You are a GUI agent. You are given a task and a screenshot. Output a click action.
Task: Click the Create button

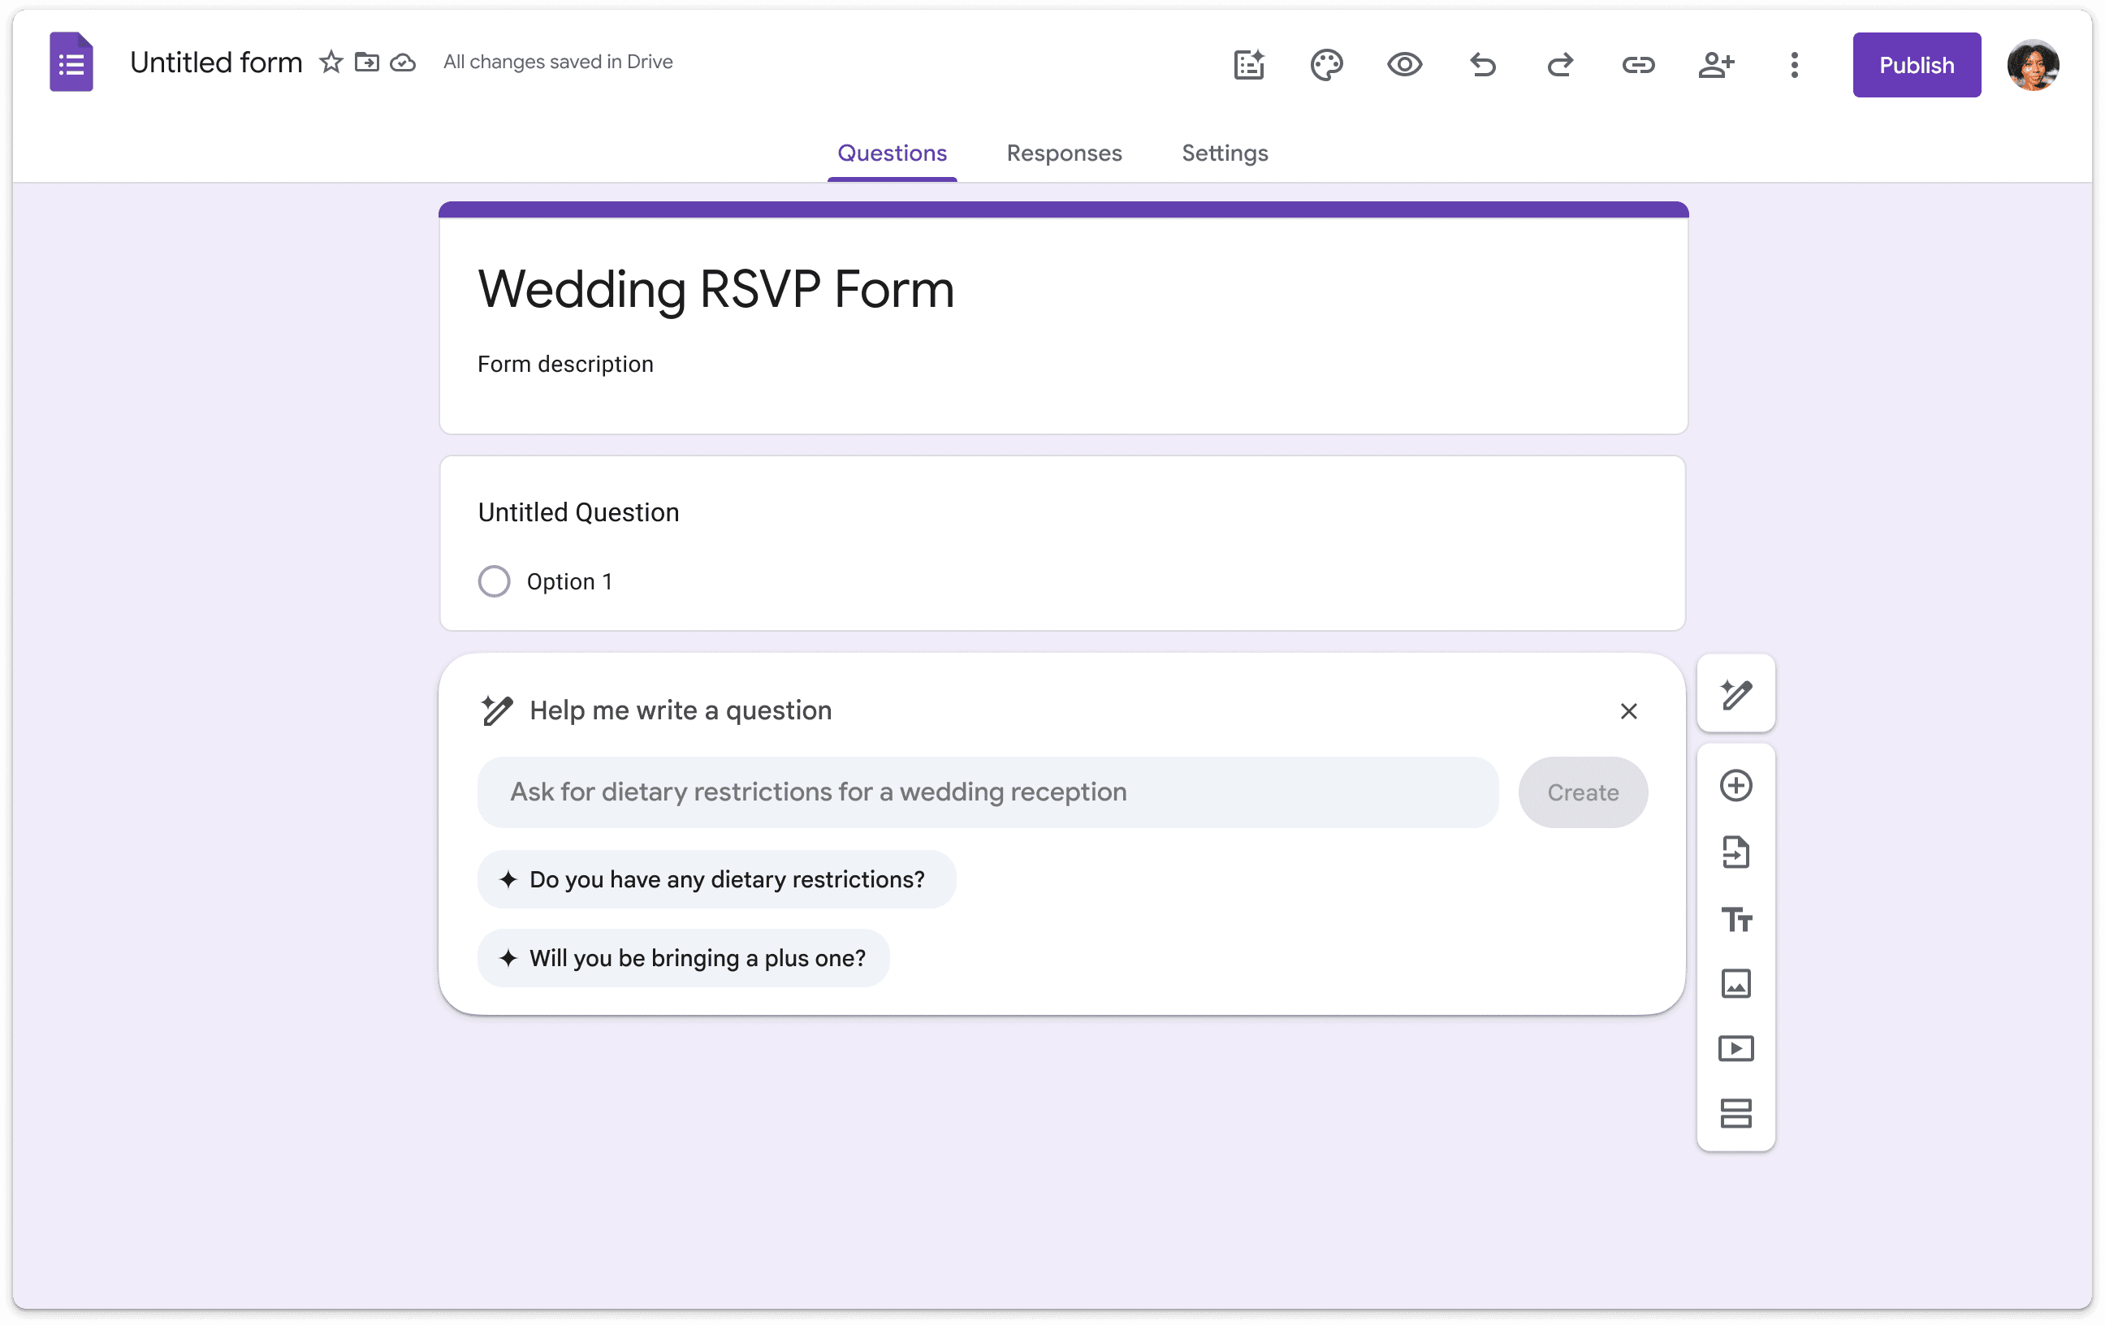(x=1582, y=792)
